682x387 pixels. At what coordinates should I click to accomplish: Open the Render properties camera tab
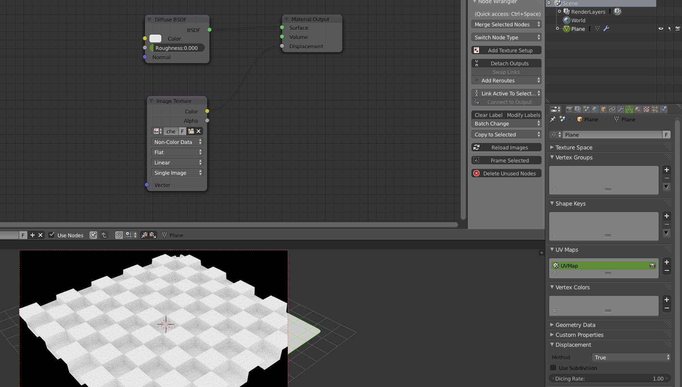point(569,109)
